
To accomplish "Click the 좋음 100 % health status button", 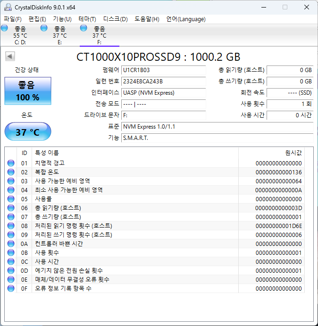I will click(x=28, y=91).
